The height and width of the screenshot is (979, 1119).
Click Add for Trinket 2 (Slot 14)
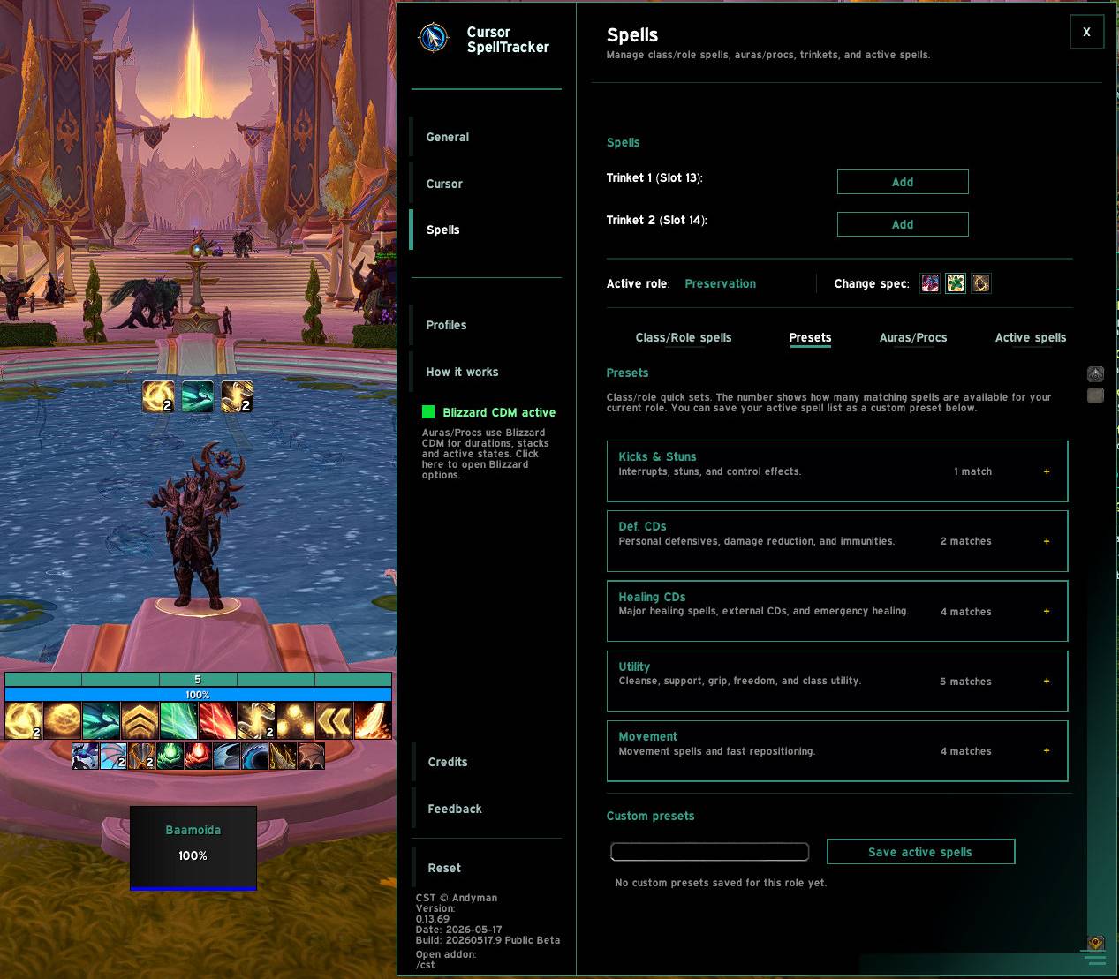(903, 224)
